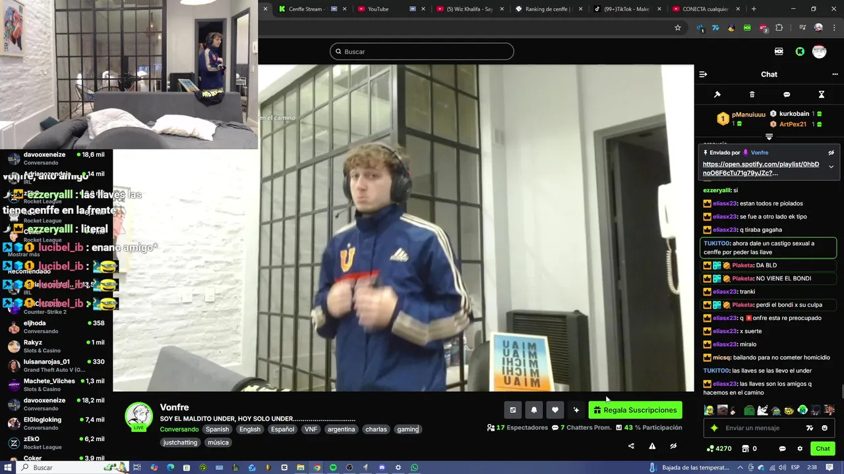
Task: Open chat identity bubble icon near settings
Action: pyautogui.click(x=782, y=448)
